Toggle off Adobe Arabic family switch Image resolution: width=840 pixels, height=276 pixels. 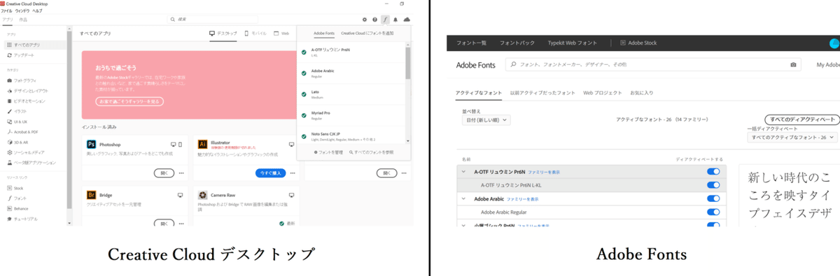coord(713,198)
